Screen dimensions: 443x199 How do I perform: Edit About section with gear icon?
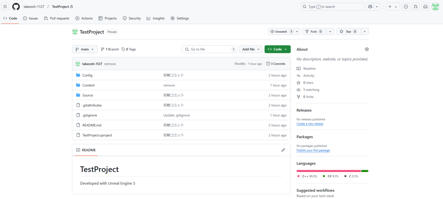point(367,49)
